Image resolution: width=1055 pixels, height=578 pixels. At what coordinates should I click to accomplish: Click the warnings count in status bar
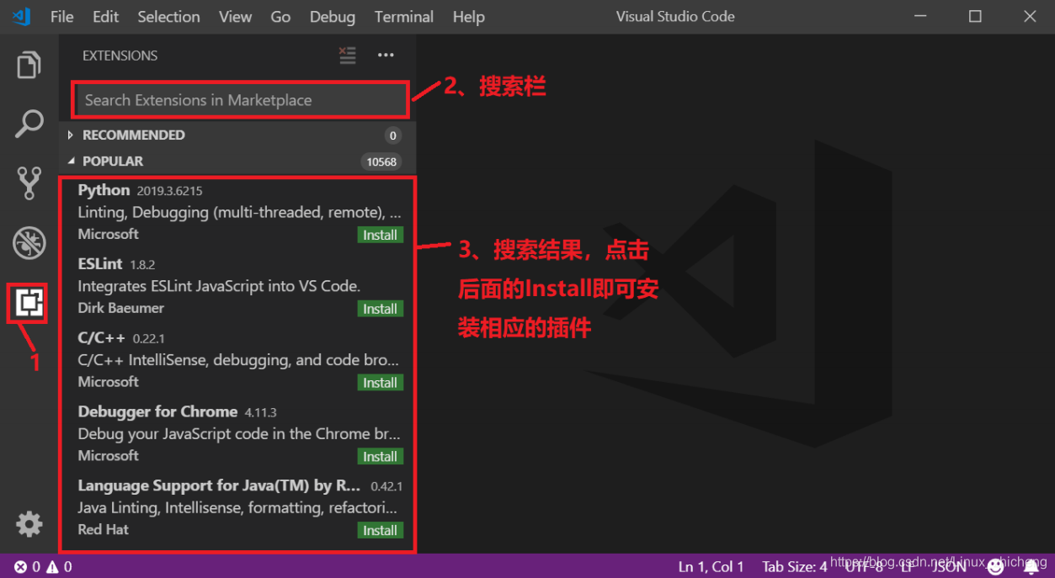tap(59, 567)
